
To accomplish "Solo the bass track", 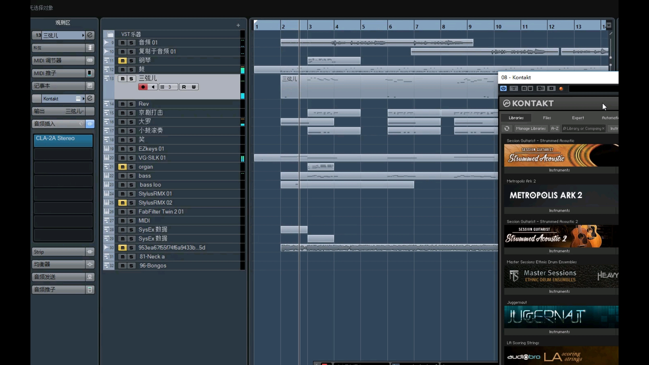I will point(131,176).
